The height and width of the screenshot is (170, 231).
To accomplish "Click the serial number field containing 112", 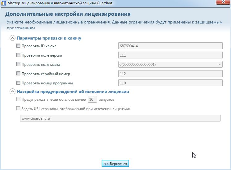I will [170, 74].
